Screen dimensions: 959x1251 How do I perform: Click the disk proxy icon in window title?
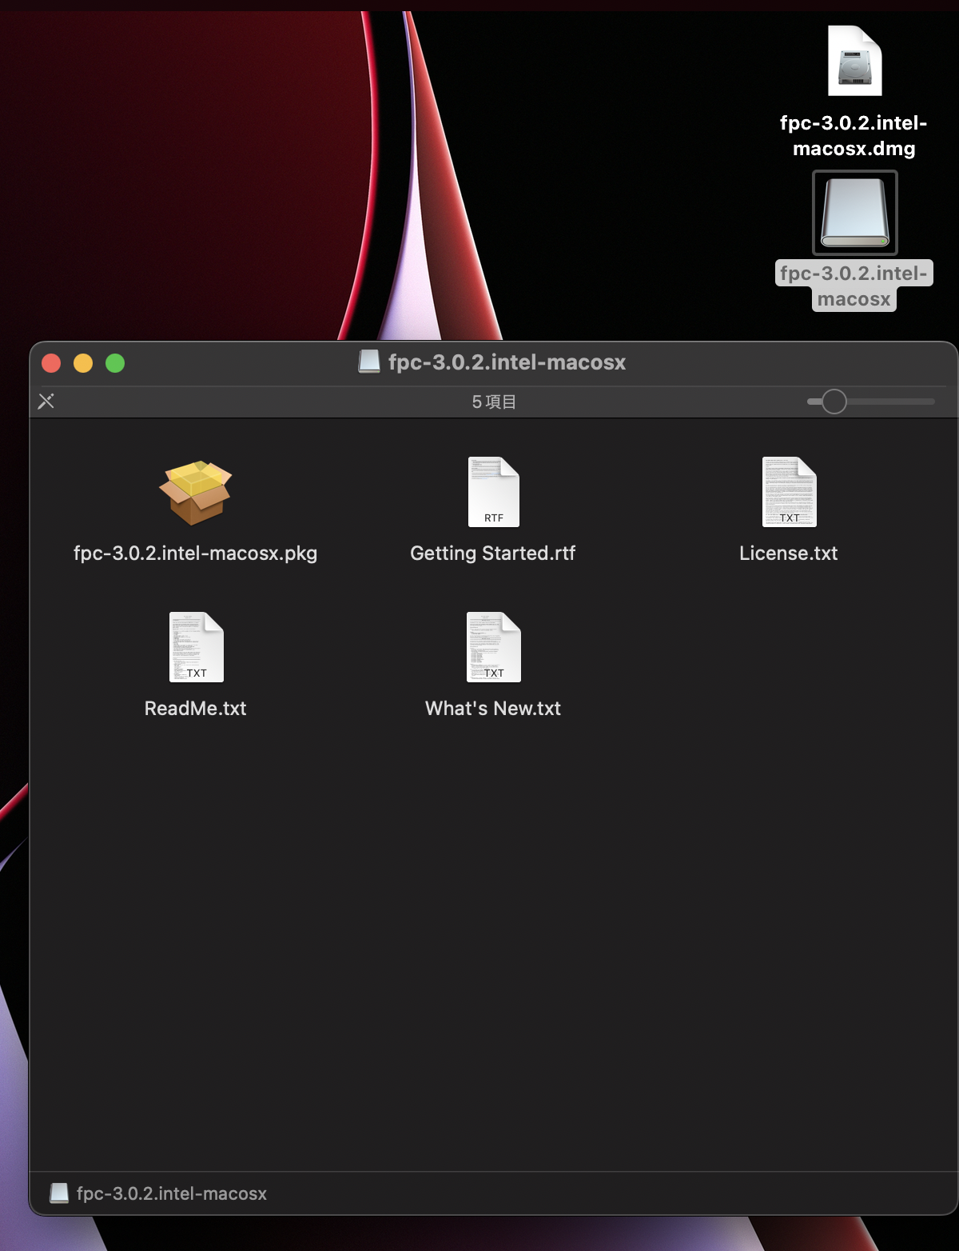369,362
